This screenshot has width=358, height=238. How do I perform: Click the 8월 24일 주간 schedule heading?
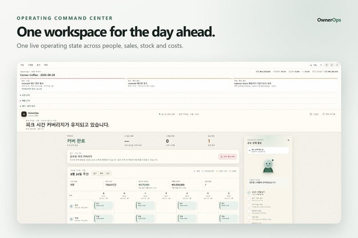(80, 174)
